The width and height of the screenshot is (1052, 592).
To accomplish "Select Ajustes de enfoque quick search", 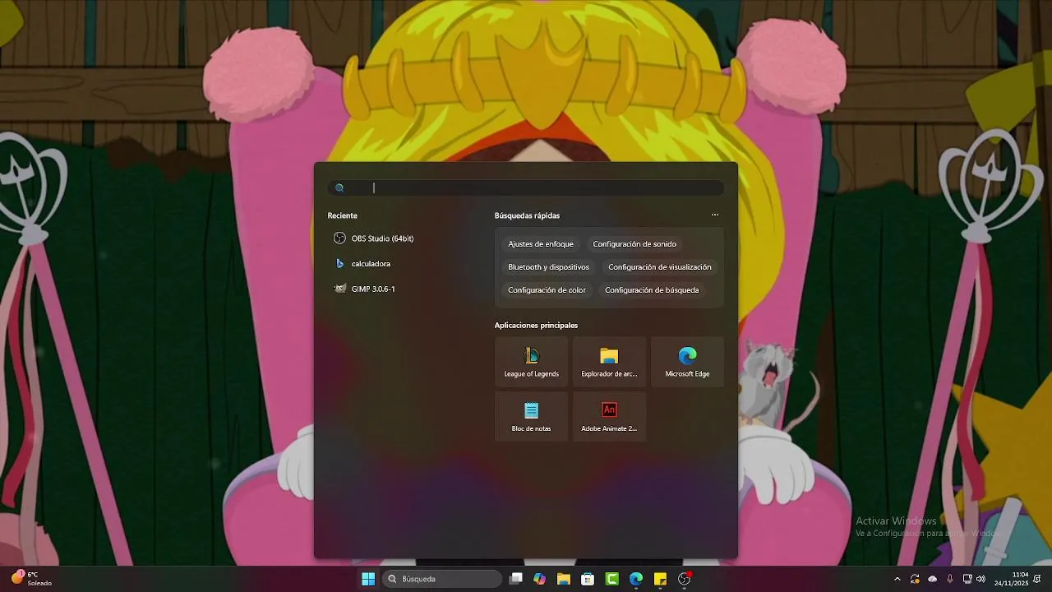I will [541, 244].
